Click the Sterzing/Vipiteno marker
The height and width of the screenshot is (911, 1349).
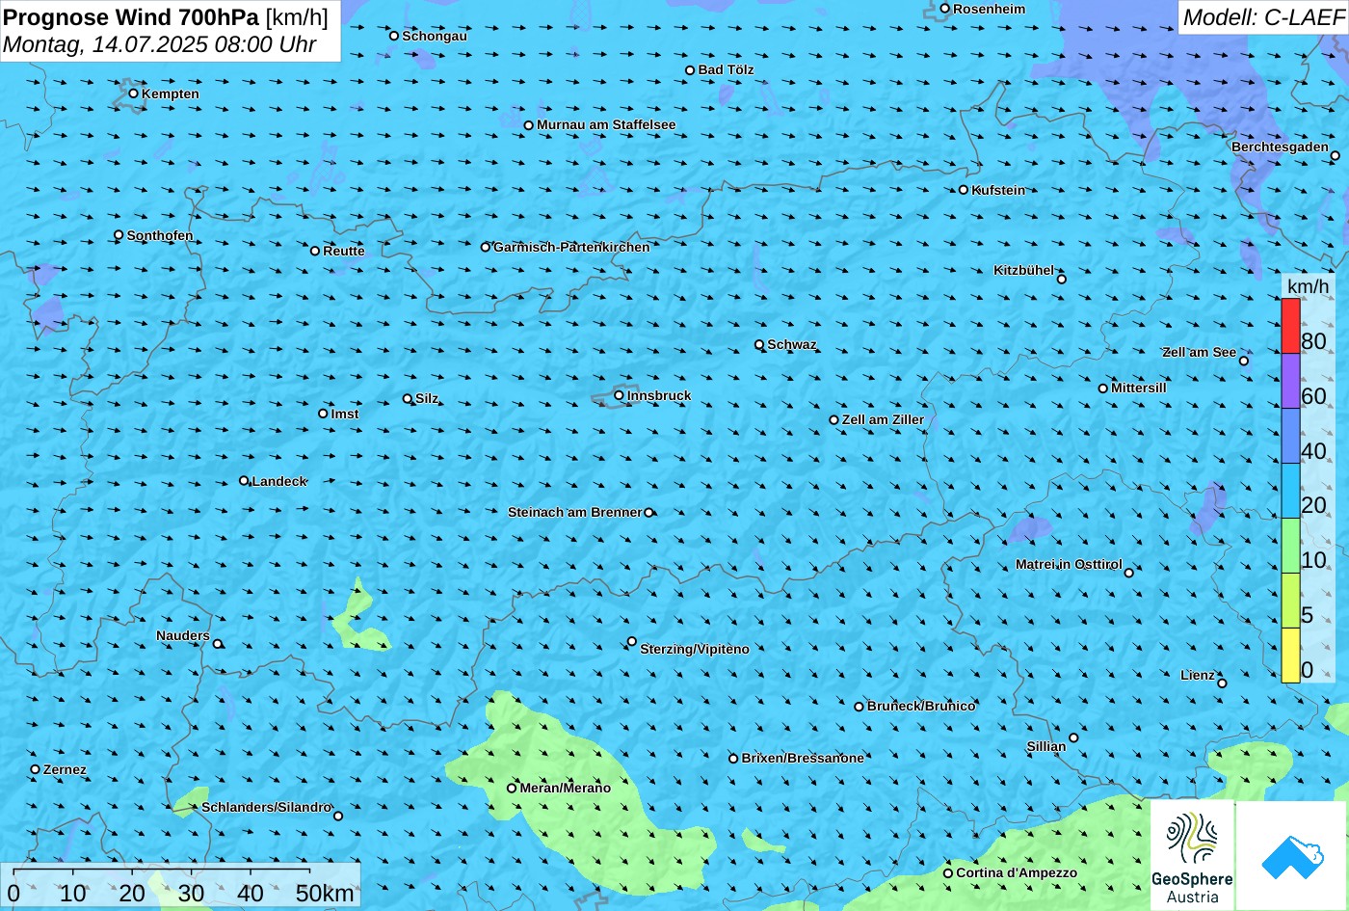632,641
